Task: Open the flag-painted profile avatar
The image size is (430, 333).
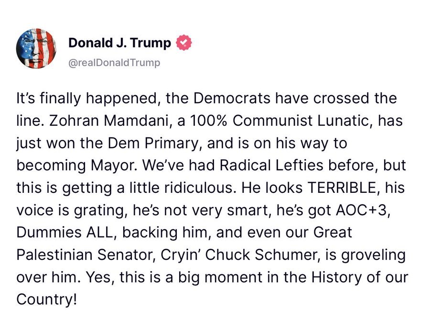Action: click(36, 48)
